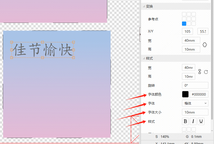The height and width of the screenshot is (144, 214).
Task: Click the 旋转 0° input field
Action: [195, 85]
